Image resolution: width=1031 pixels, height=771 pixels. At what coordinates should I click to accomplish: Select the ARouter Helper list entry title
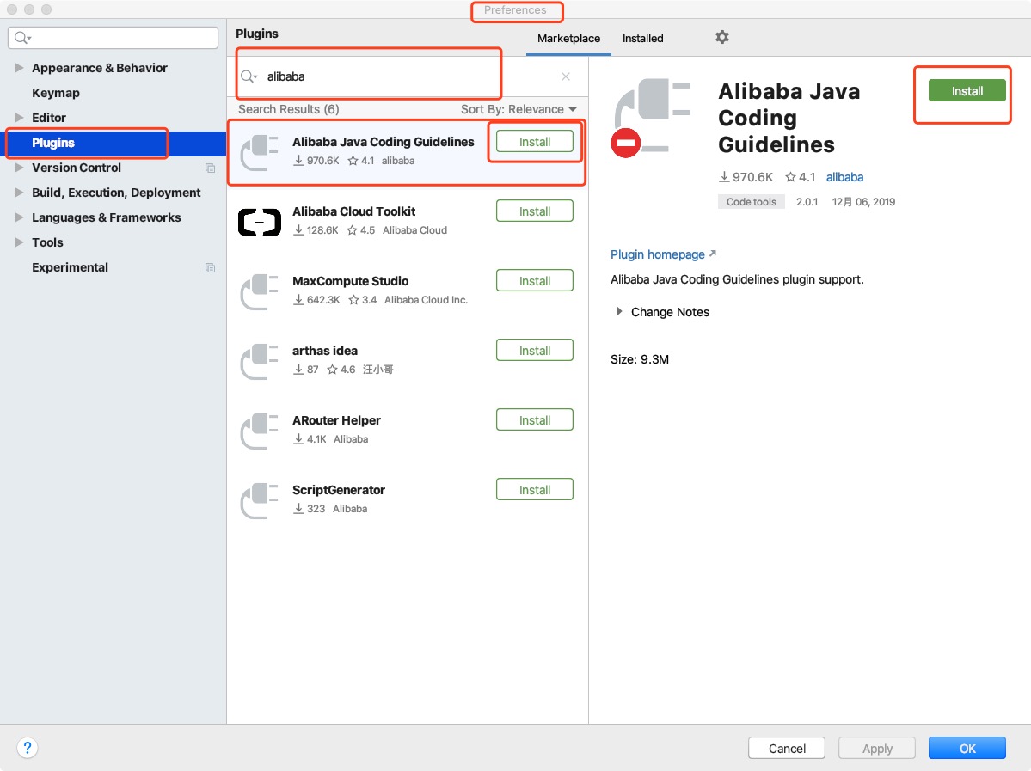click(x=337, y=420)
